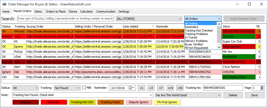Select tracking number RX625066415CH
The height and width of the screenshot is (108, 268).
[x=205, y=52]
